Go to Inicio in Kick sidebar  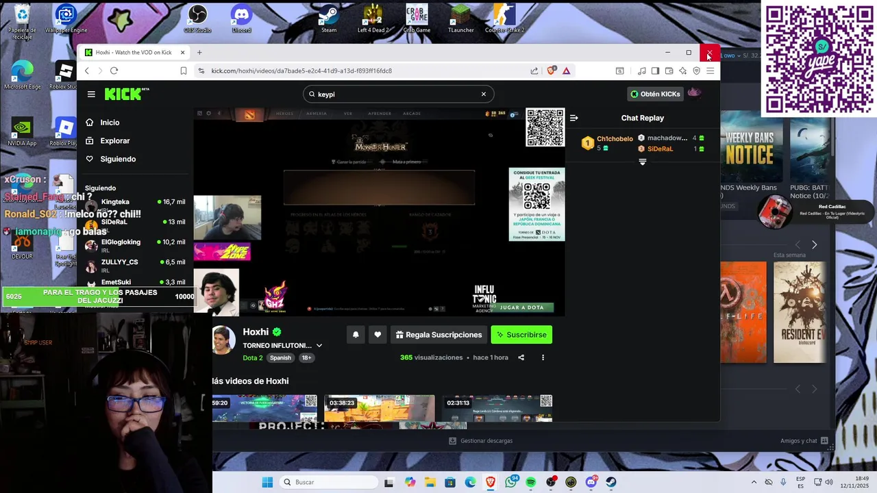110,123
